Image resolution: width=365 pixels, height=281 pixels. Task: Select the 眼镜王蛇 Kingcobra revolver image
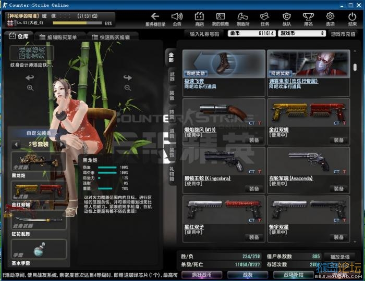pos(224,161)
